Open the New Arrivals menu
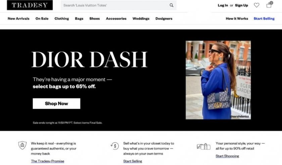The width and height of the screenshot is (282, 165). tap(18, 19)
